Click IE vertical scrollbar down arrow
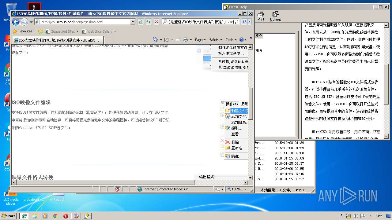 coord(251,178)
